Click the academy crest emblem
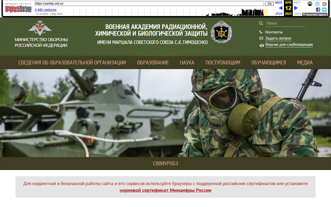Image resolution: width=331 pixels, height=207 pixels. (221, 32)
